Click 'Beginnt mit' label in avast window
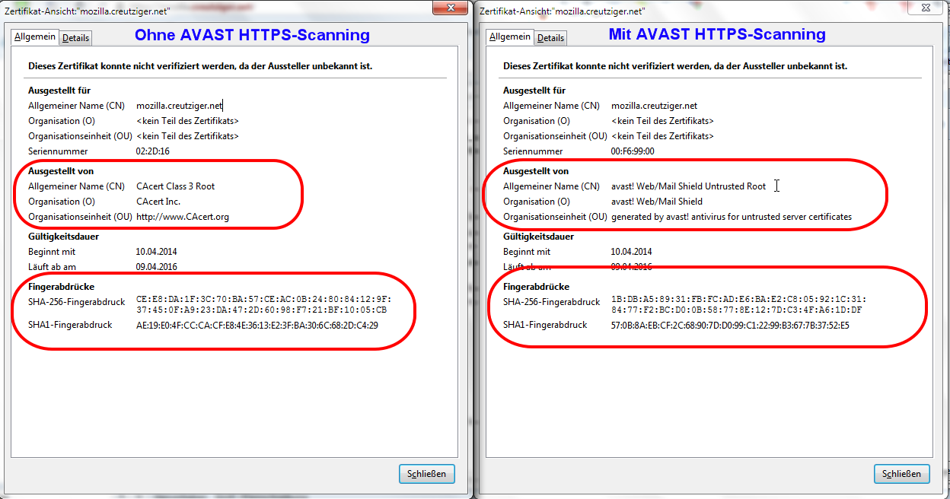This screenshot has width=950, height=499. pos(527,252)
